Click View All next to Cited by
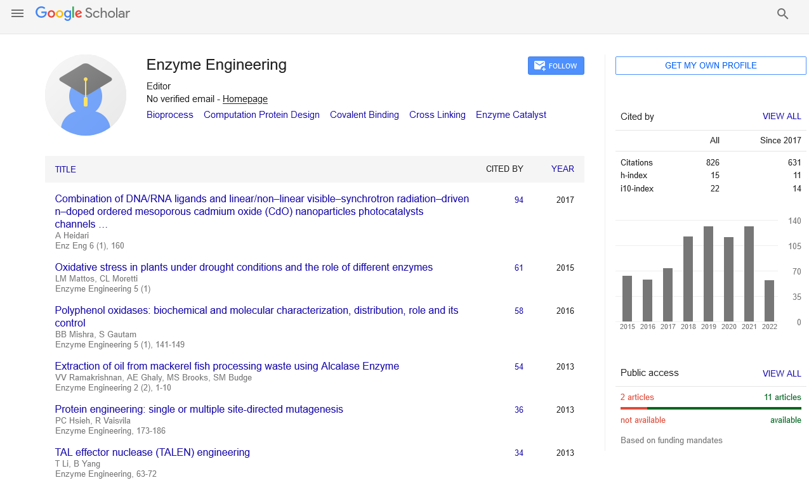 pos(781,117)
